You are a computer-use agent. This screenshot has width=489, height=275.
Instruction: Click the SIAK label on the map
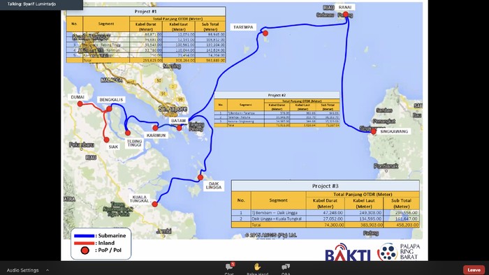[113, 147]
